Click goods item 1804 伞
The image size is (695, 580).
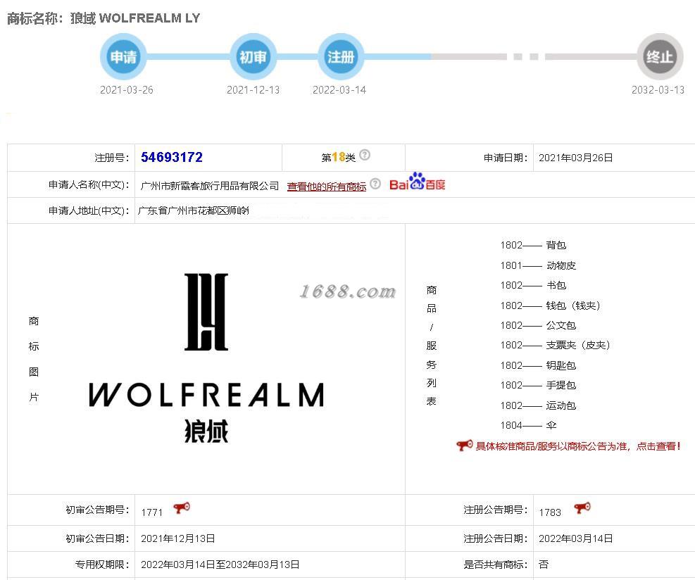coord(528,425)
